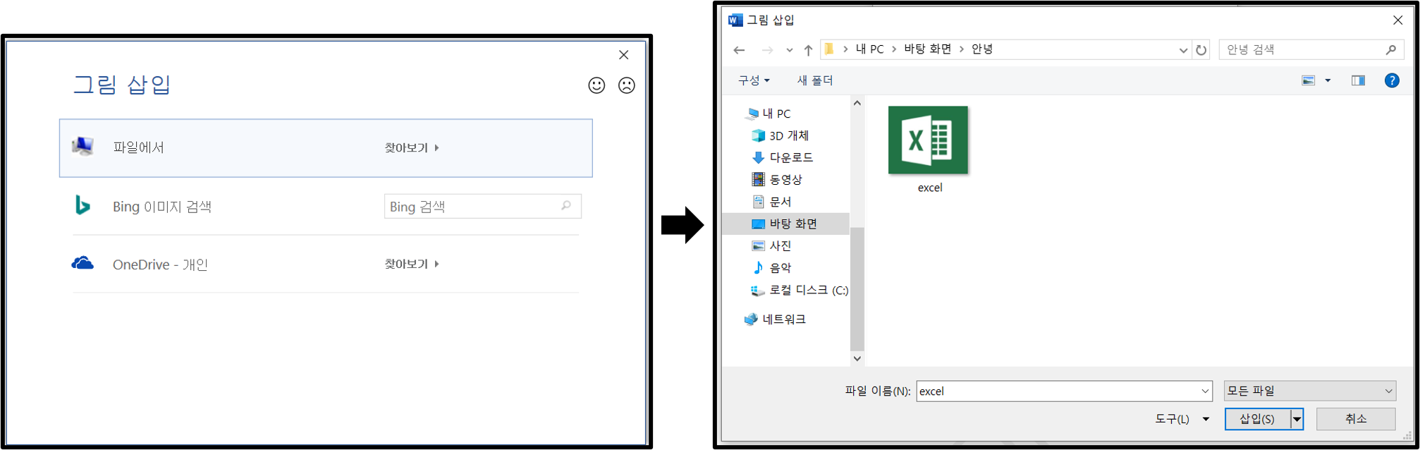Click the smiley face feedback icon
This screenshot has width=1420, height=450.
pyautogui.click(x=596, y=85)
